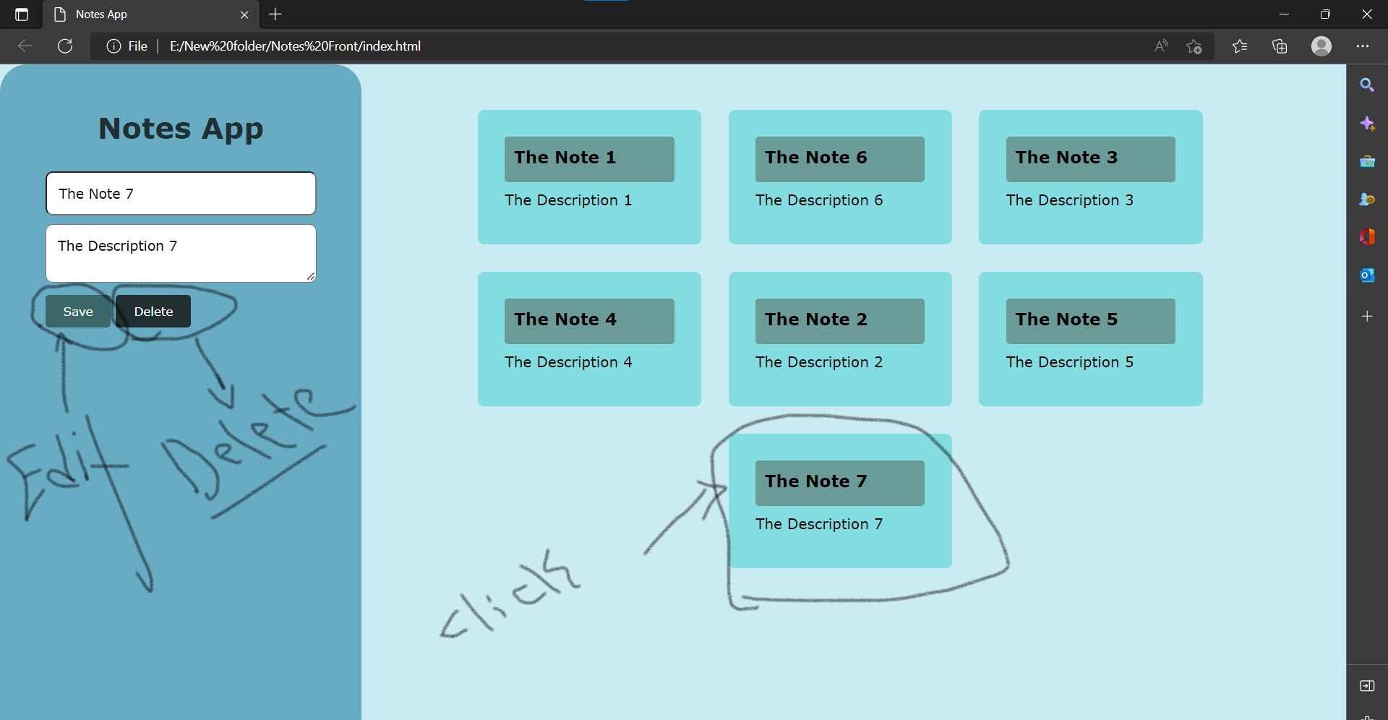Open sidebar Search icon
The width and height of the screenshot is (1388, 720).
click(x=1367, y=85)
